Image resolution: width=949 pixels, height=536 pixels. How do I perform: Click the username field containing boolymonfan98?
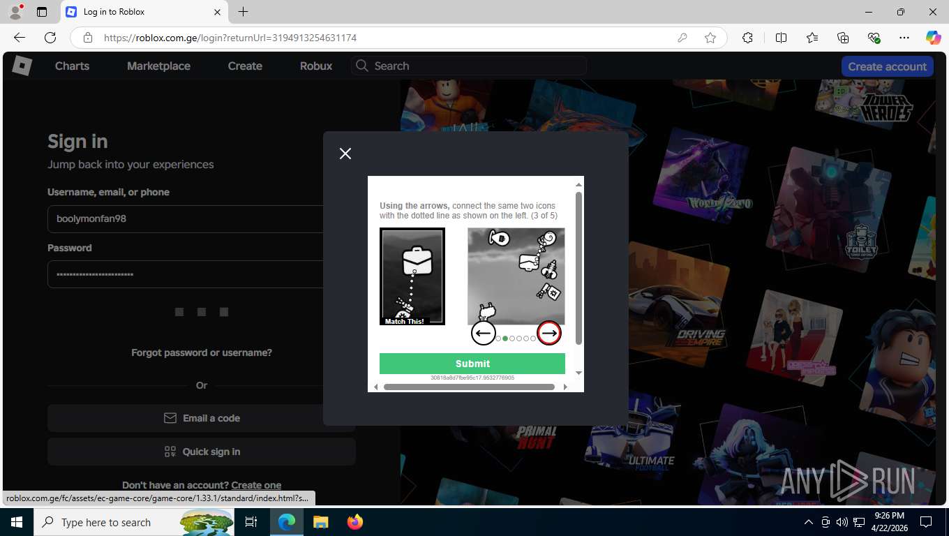click(186, 218)
